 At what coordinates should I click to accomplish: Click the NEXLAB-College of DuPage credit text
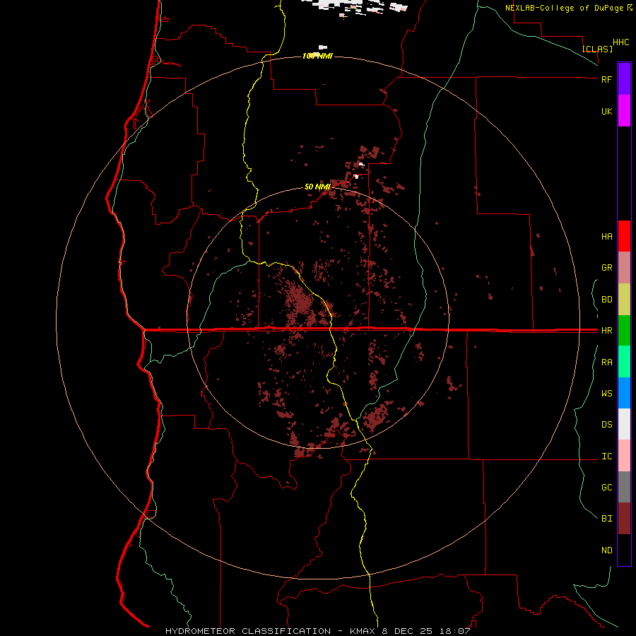pyautogui.click(x=565, y=8)
